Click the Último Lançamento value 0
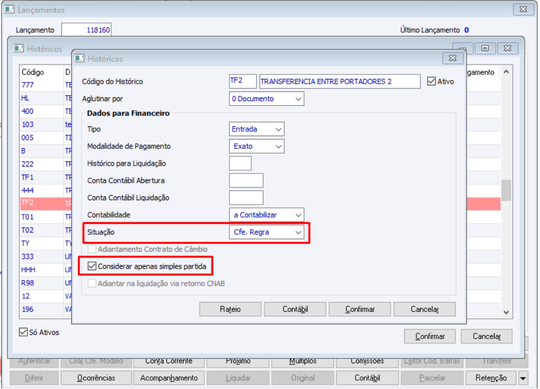The image size is (540, 389). [466, 30]
